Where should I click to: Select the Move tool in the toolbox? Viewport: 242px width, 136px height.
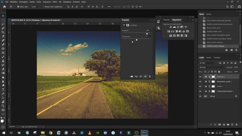3,16
